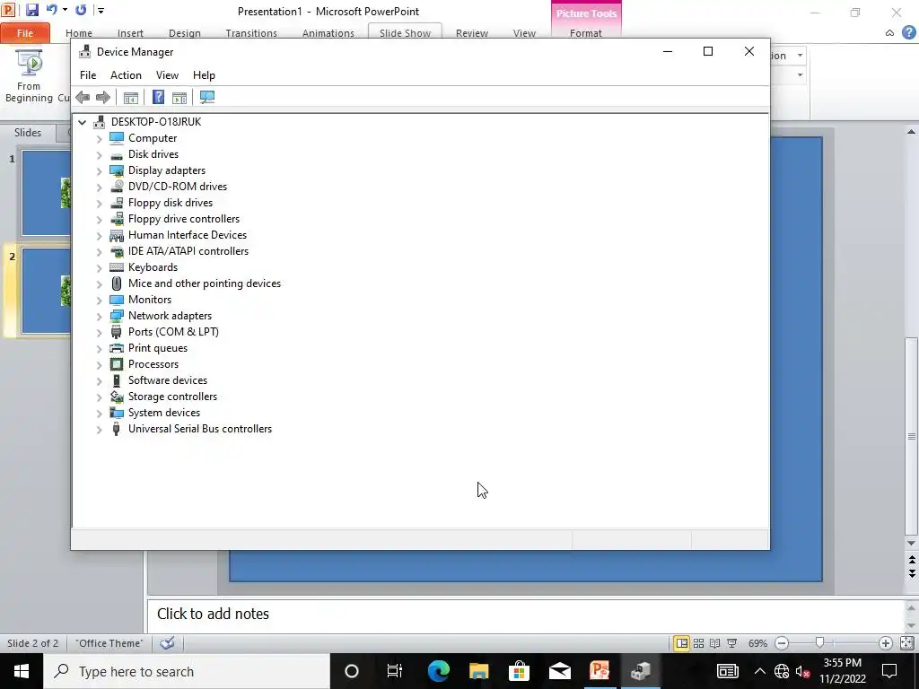Select the System devices row
Viewport: 919px width, 689px height.
click(164, 413)
